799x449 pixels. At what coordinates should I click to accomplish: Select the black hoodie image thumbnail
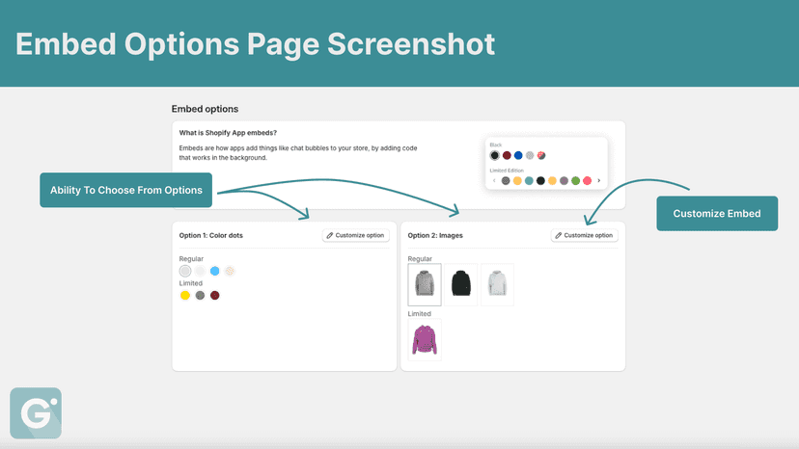(x=460, y=284)
